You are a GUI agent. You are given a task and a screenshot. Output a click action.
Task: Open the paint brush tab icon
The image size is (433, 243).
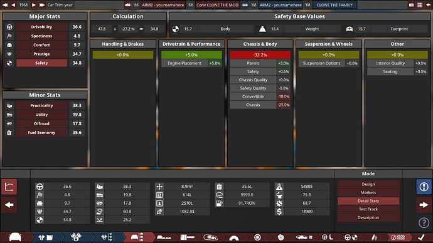[x=187, y=237]
